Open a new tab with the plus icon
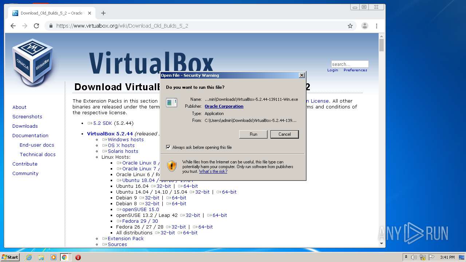Screen dimensions: 466x262 (103, 13)
